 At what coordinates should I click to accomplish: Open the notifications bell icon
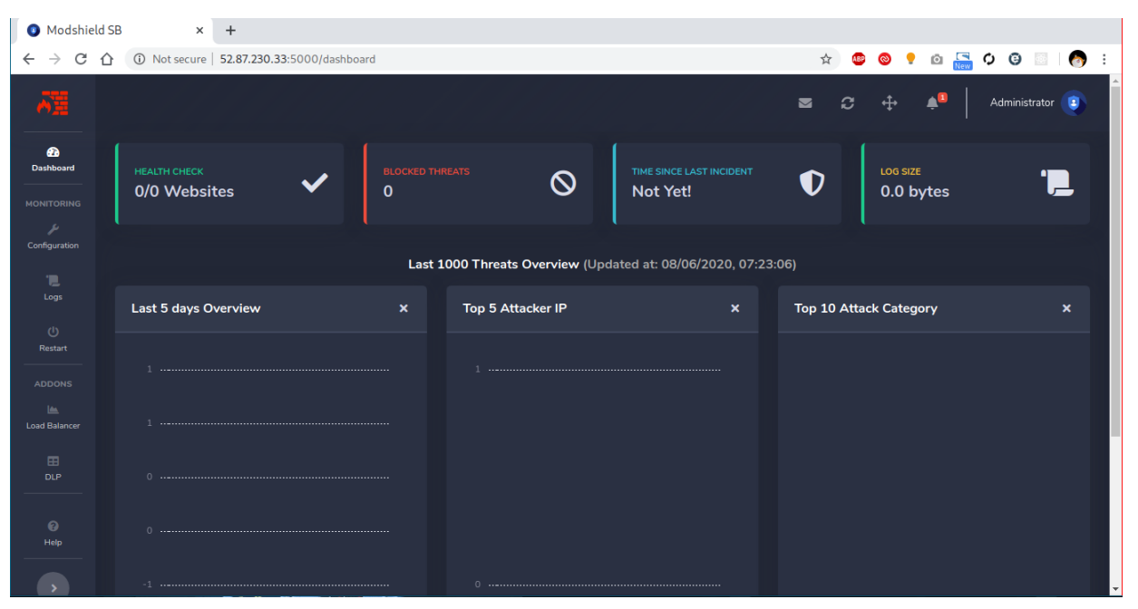click(x=932, y=103)
